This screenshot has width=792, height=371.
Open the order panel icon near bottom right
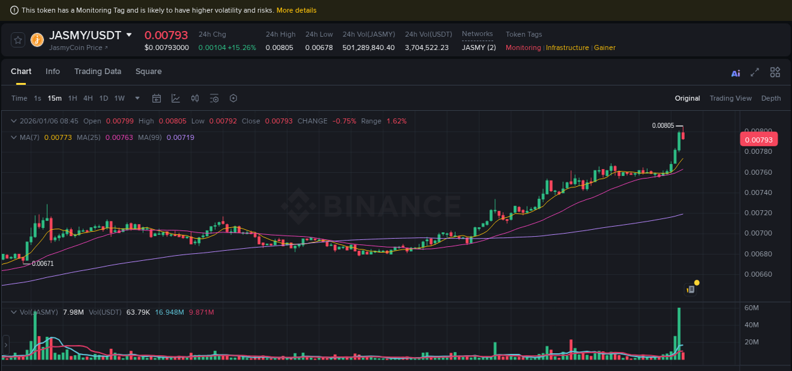tap(691, 288)
